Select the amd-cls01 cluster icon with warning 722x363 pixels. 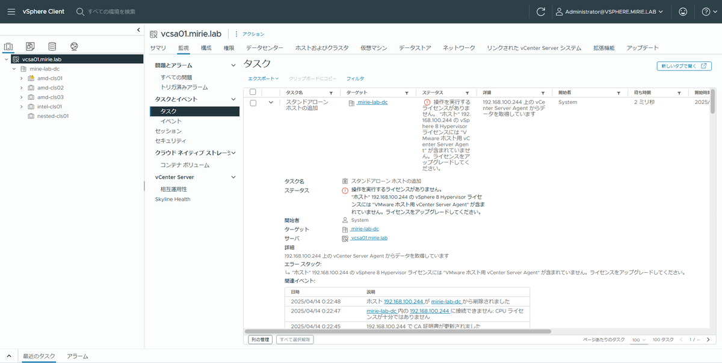coord(31,78)
